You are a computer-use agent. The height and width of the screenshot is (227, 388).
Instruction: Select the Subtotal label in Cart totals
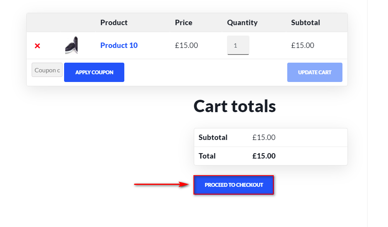pos(213,137)
